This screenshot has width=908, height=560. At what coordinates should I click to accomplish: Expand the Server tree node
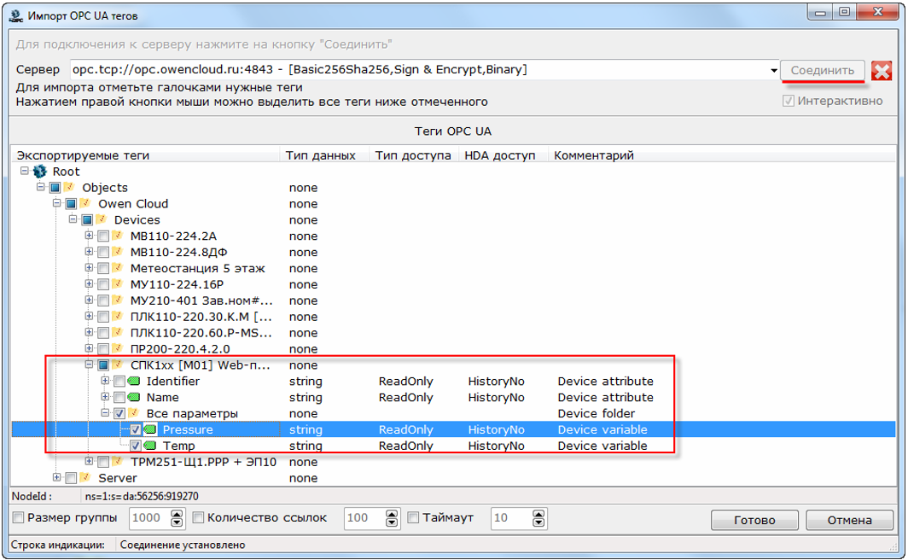pos(57,478)
